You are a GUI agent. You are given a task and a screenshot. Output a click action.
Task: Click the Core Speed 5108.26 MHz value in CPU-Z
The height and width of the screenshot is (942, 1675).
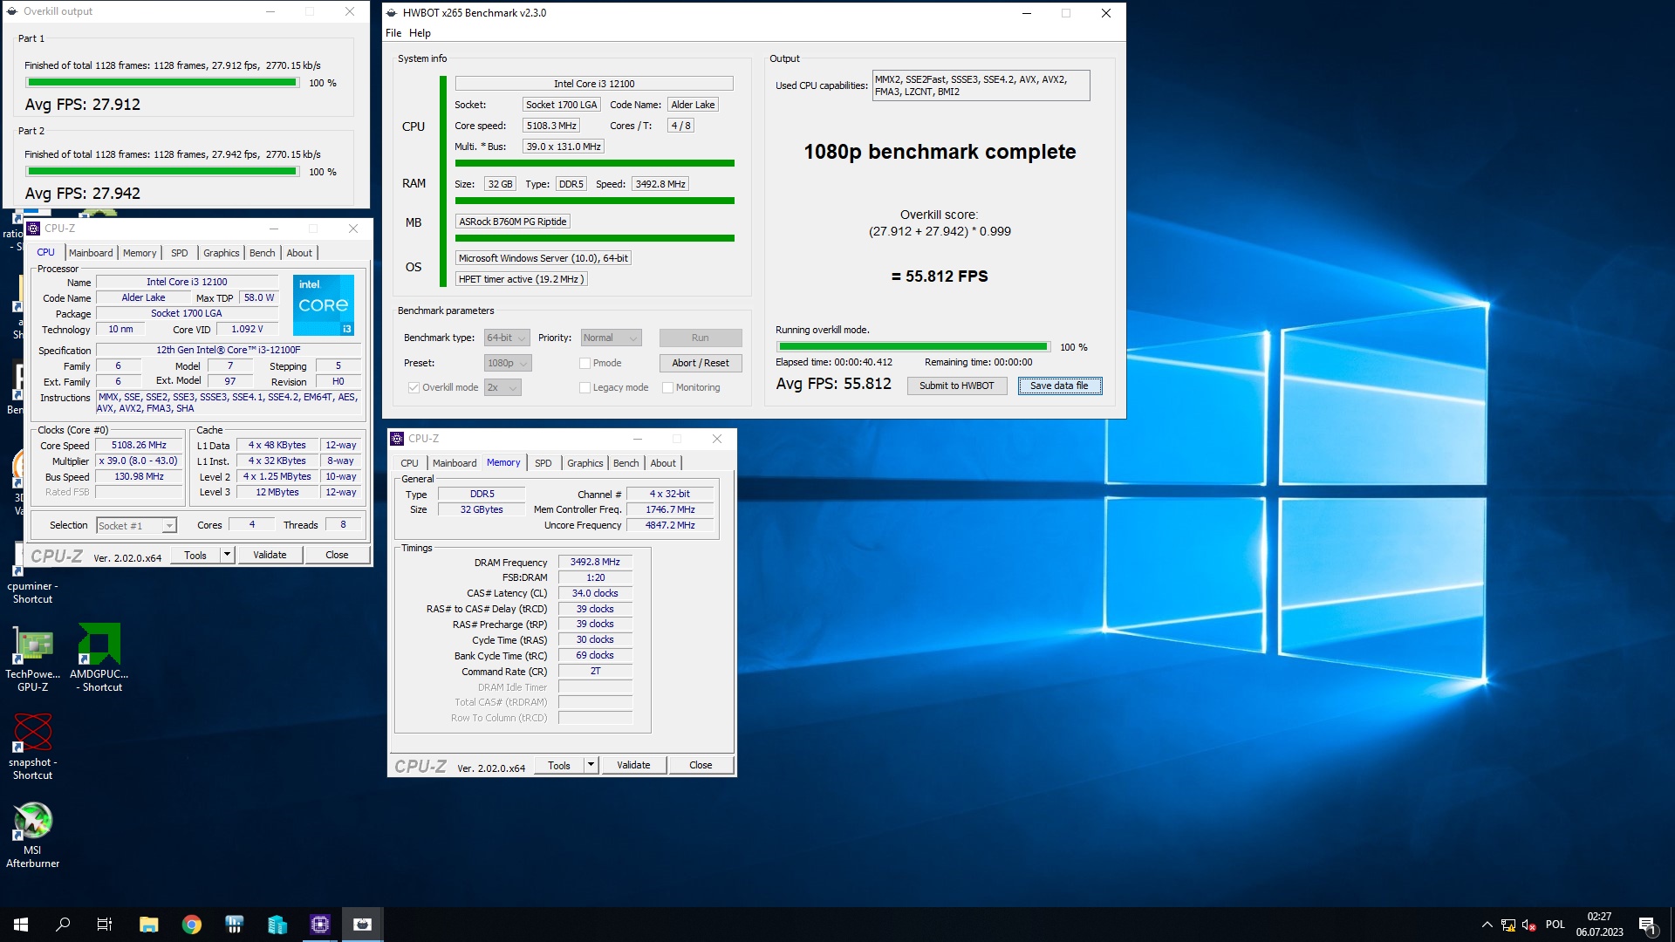click(x=139, y=446)
